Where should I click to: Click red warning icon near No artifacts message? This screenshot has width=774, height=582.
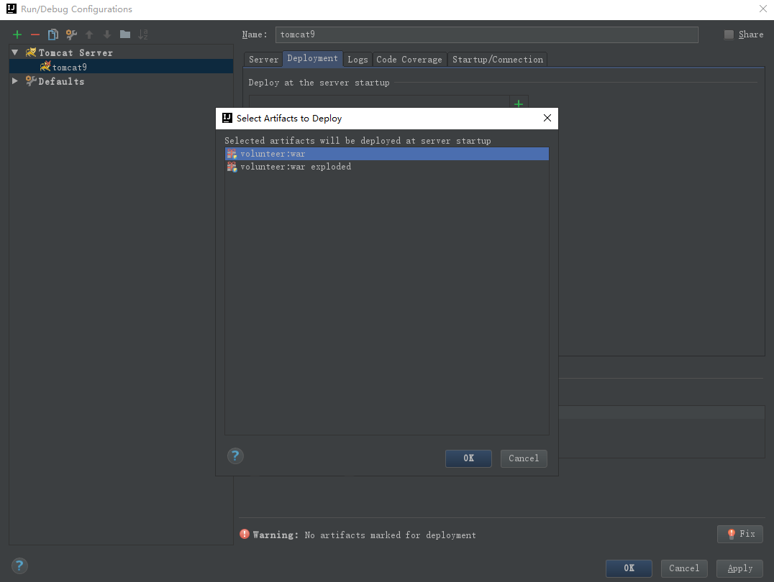point(245,534)
